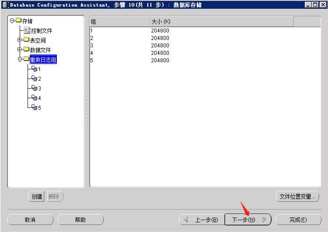Click the 数据文件 folder icon
328x232 pixels.
pyautogui.click(x=26, y=49)
